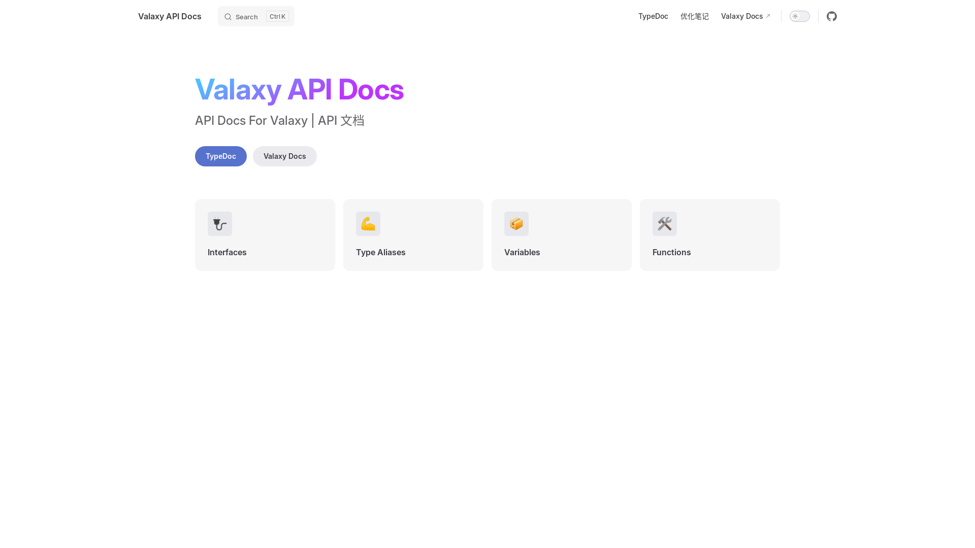Click the magnifier icon in the search box

click(228, 17)
